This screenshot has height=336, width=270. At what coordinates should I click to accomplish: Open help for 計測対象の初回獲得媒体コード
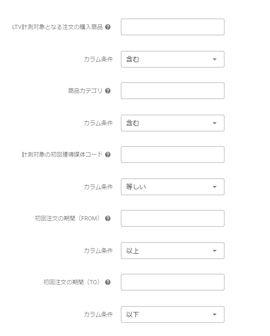point(108,155)
